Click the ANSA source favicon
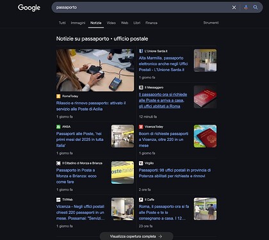 58,127
